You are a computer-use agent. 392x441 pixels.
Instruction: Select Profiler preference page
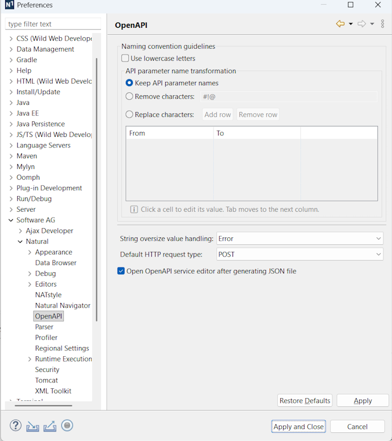46,338
